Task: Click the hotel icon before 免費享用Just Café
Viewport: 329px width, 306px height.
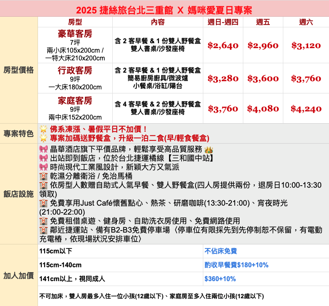Action: click(43, 203)
